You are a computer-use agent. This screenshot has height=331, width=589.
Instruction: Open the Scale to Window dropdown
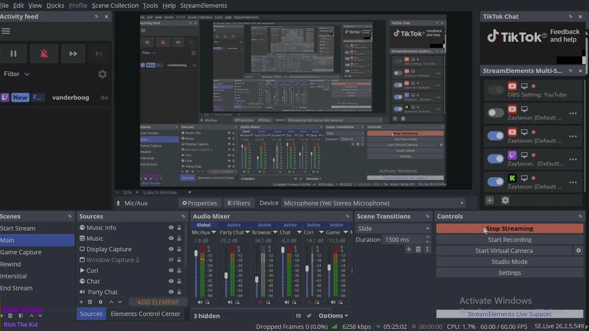(x=167, y=192)
